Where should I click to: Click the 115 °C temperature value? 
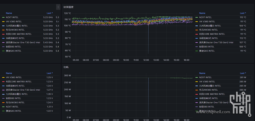click(243, 17)
